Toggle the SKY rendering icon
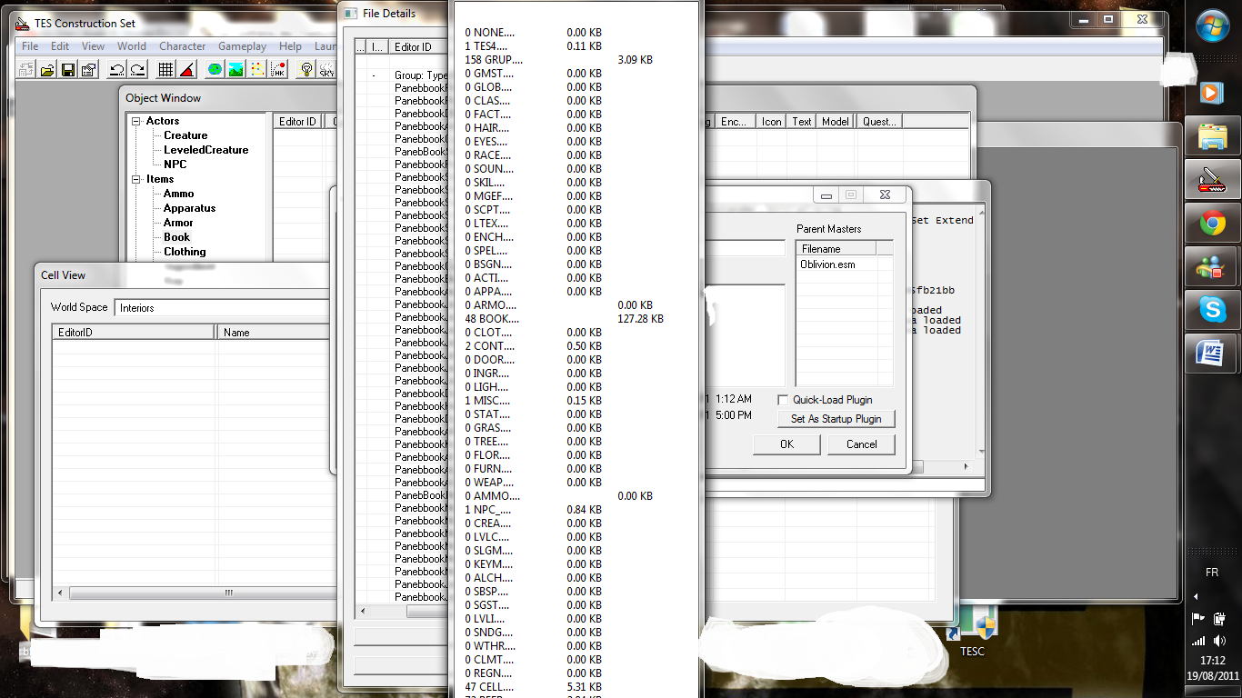Screen dimensions: 1242x698 click(326, 69)
